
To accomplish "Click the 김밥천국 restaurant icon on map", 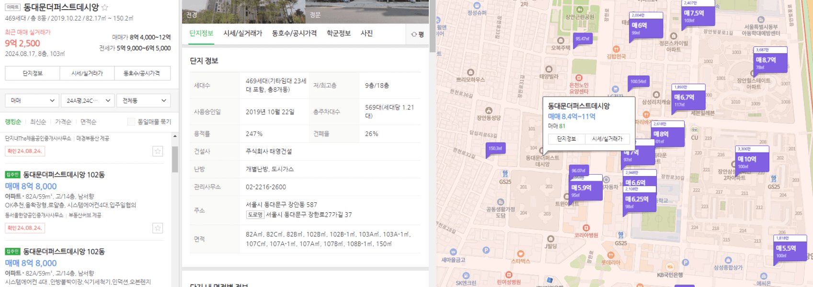I will (x=617, y=49).
